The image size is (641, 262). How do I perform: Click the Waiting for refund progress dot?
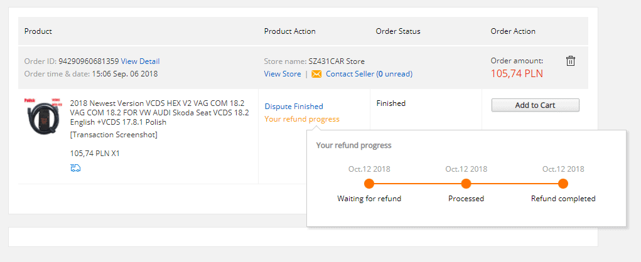[369, 184]
